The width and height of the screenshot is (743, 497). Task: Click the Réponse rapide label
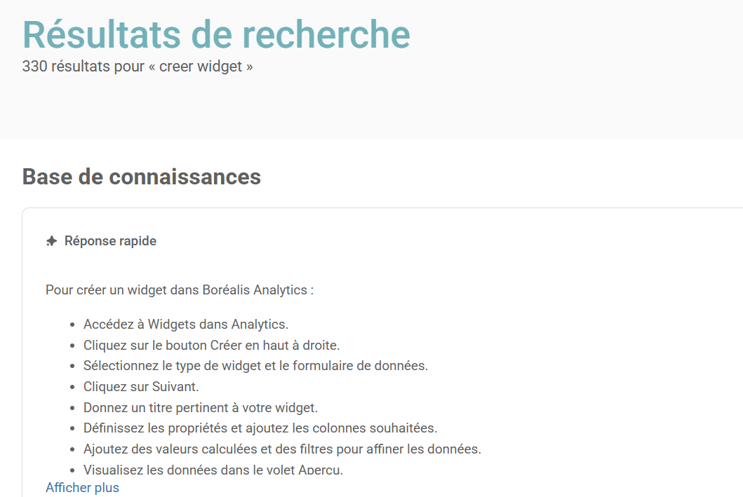110,241
